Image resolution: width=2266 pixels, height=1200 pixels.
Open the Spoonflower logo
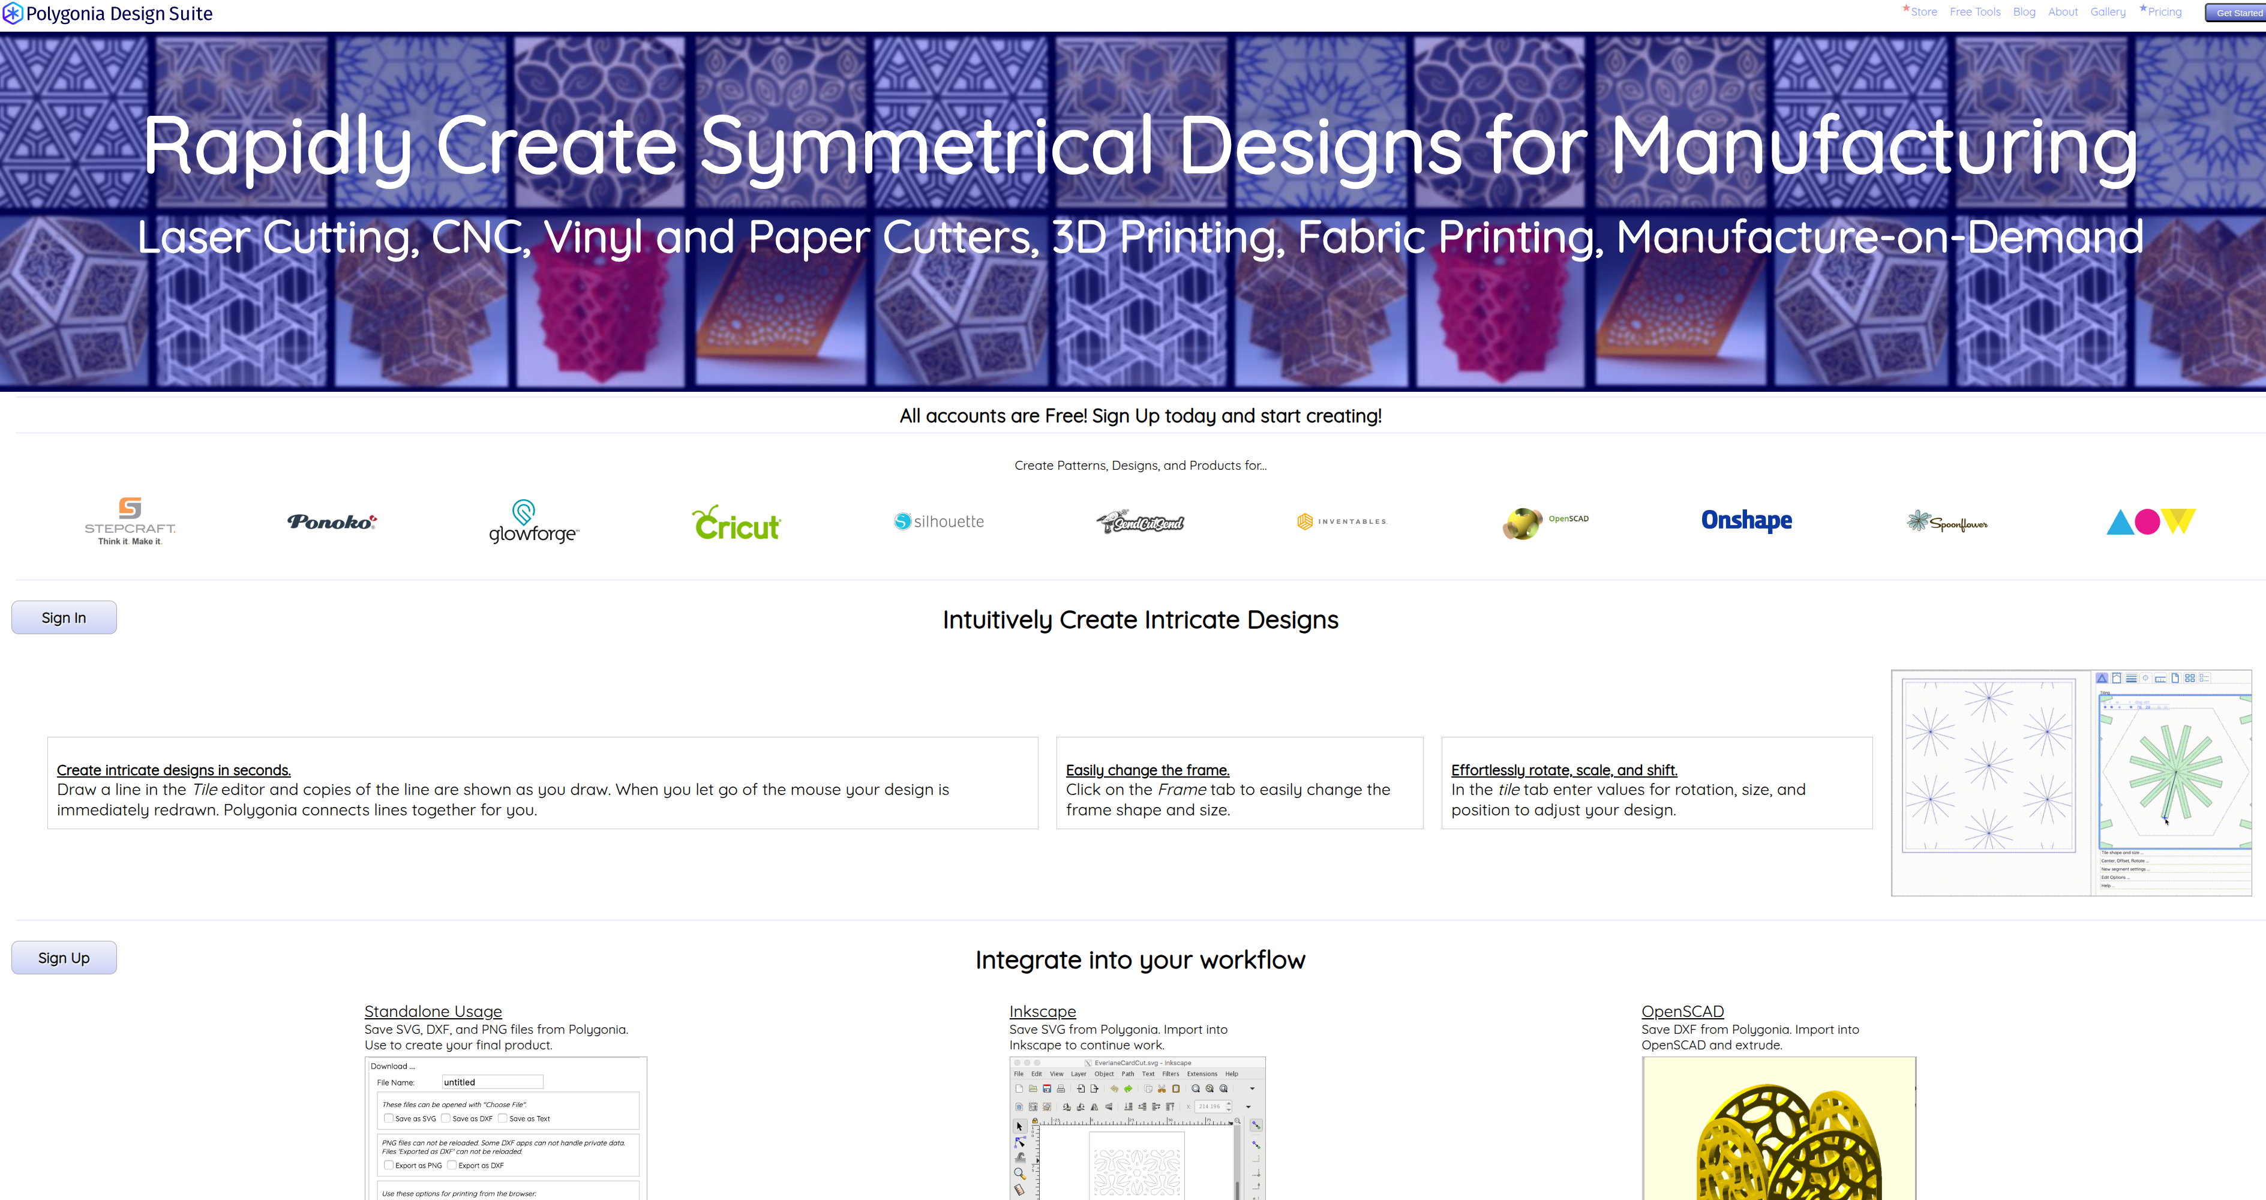(1947, 523)
